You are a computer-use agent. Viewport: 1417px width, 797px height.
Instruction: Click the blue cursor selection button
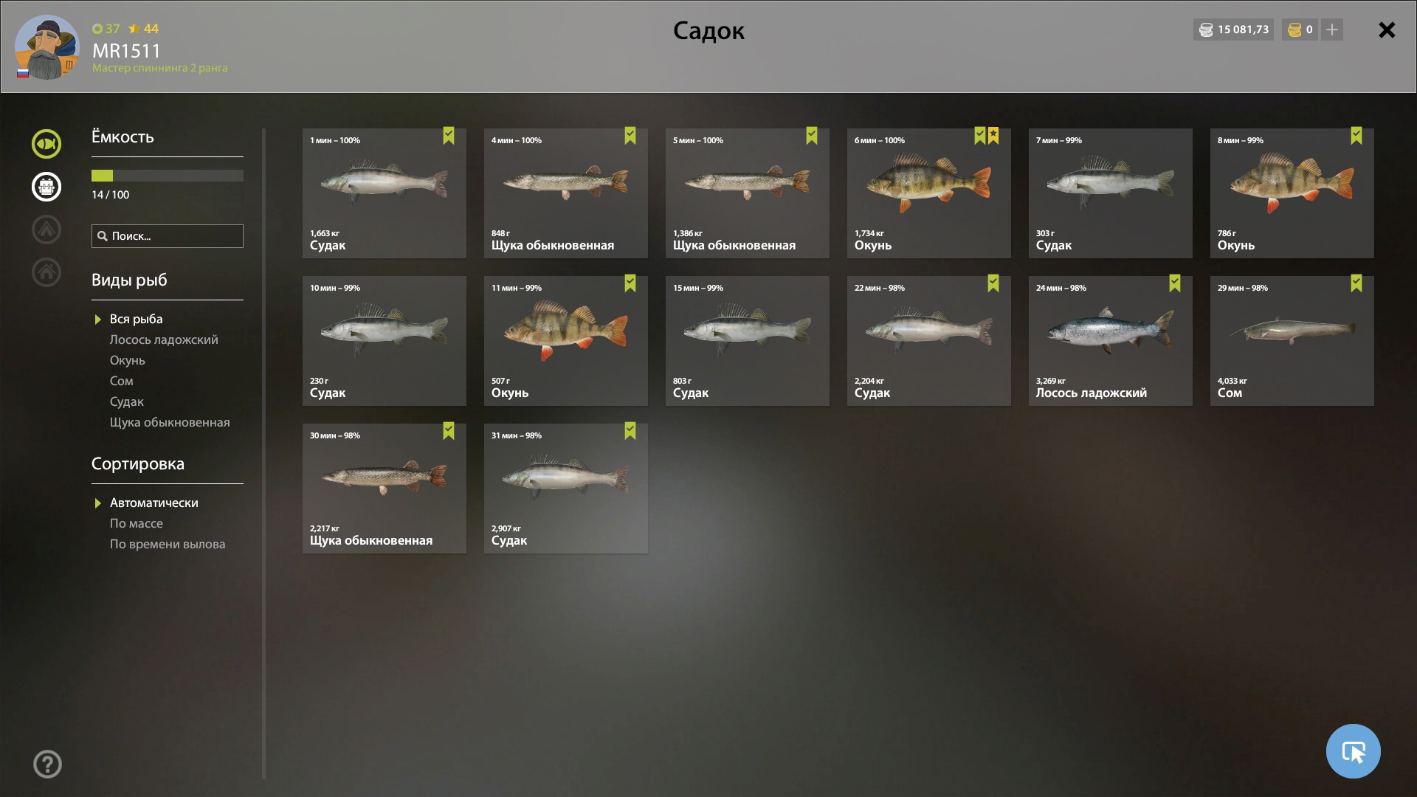[x=1353, y=751]
